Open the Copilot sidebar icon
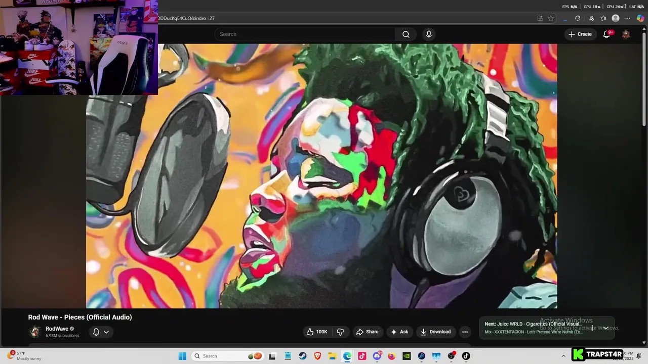Image resolution: width=648 pixels, height=364 pixels. click(640, 18)
